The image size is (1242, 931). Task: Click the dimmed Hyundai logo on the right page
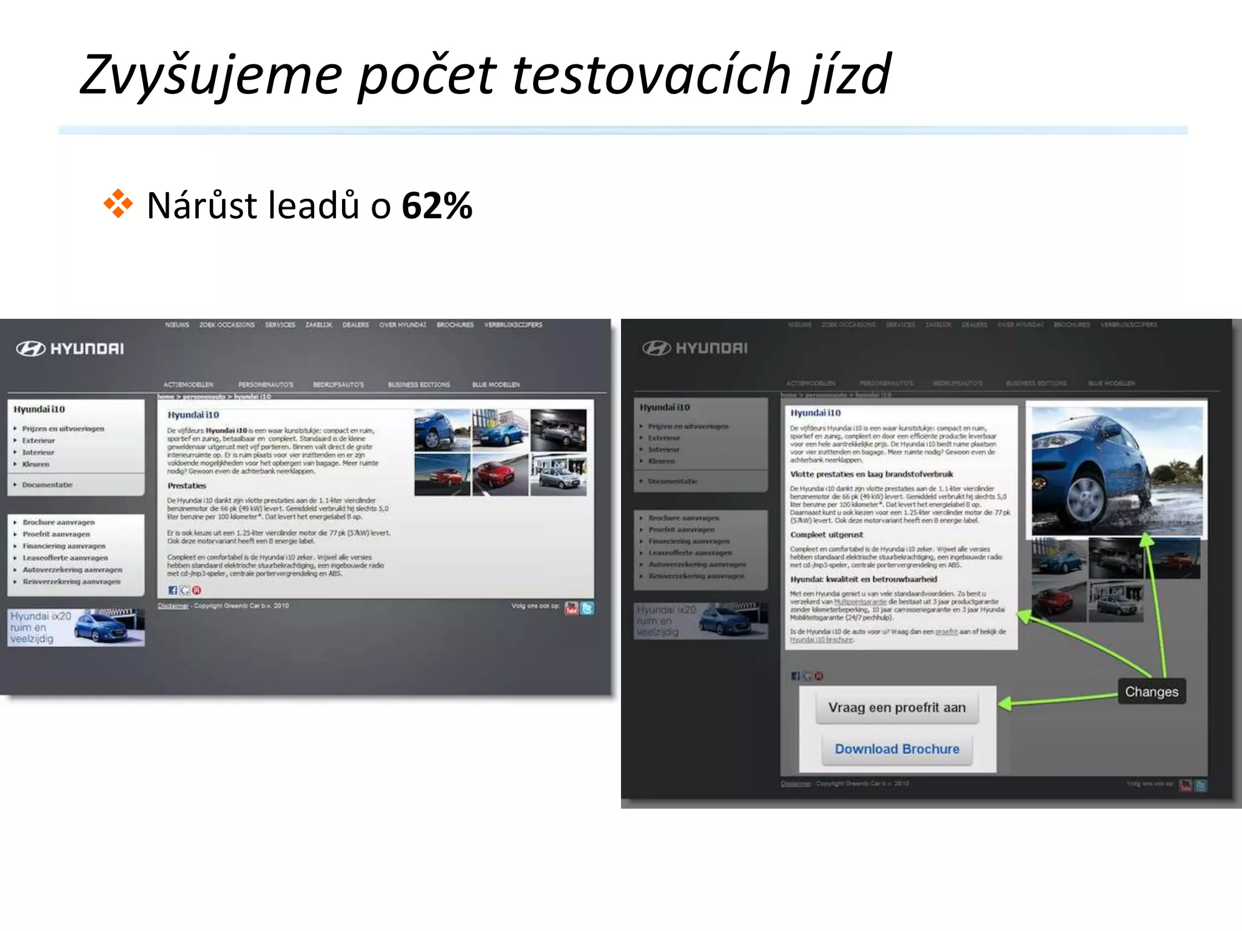click(695, 348)
